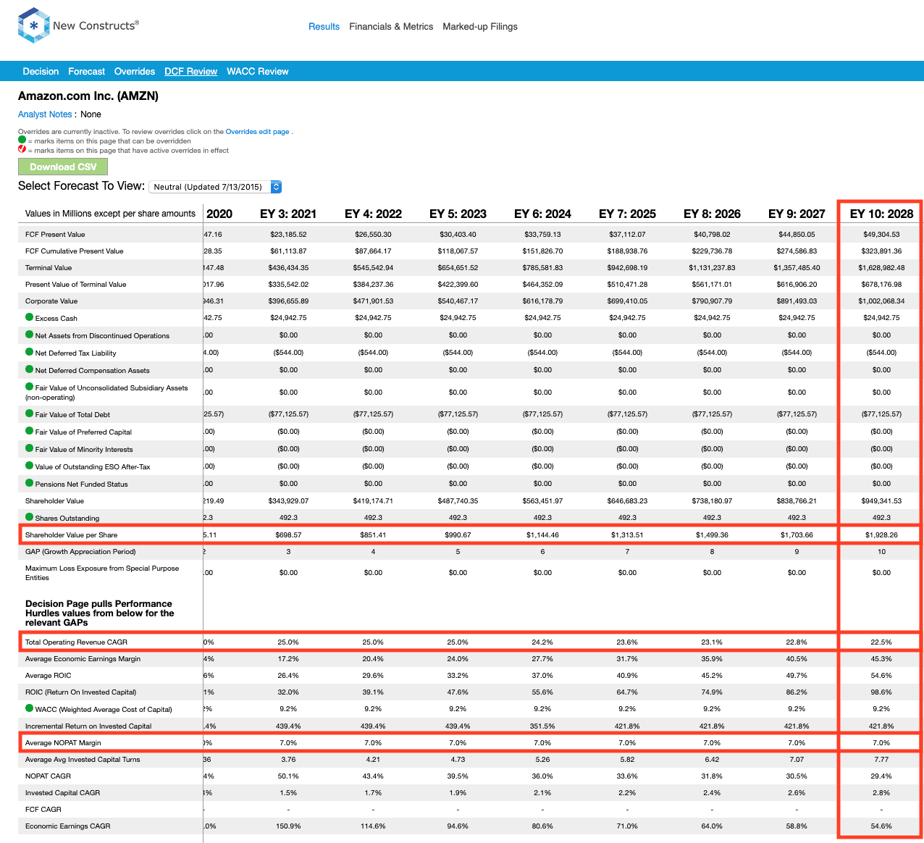
Task: Open the Analyst Notes link
Action: point(45,114)
